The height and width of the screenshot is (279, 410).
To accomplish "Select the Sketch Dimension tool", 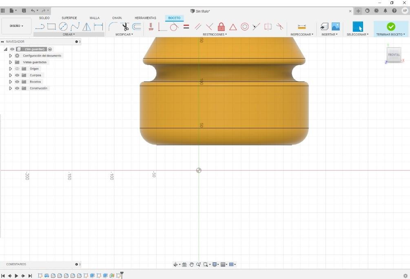I will 98,26.
